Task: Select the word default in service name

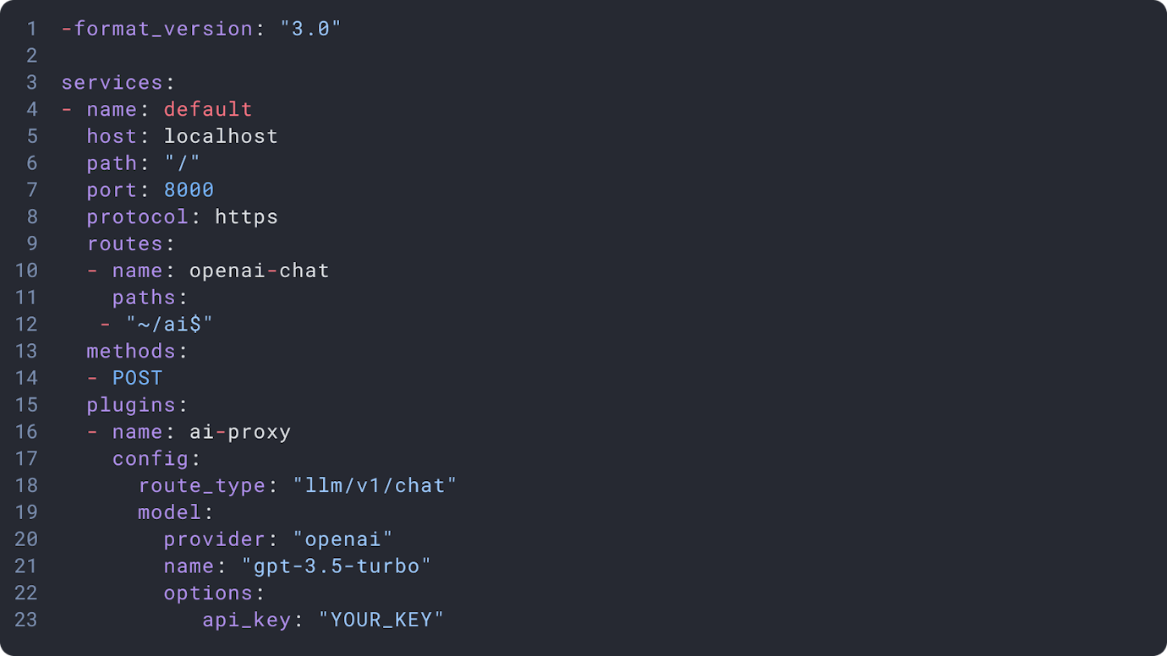Action: click(x=208, y=110)
